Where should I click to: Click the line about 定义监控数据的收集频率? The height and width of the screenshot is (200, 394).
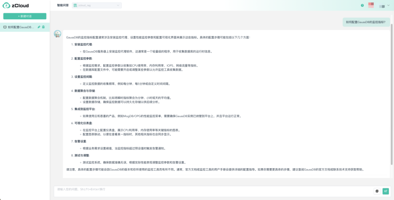click(127, 84)
